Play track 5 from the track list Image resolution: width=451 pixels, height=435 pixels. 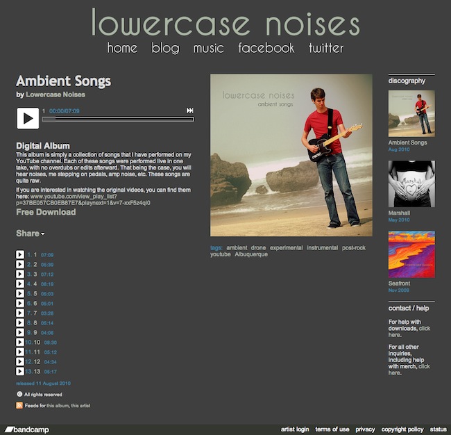(x=20, y=293)
